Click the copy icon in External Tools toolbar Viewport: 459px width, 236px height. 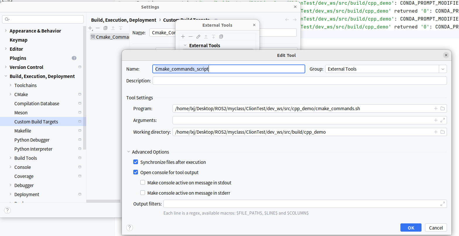221,37
